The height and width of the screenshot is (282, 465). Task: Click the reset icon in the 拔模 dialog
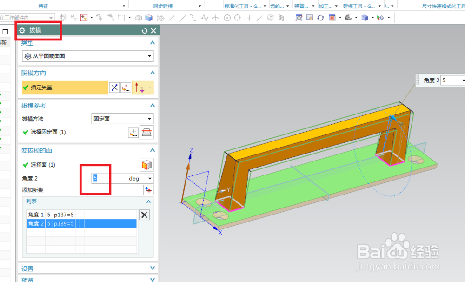coord(145,31)
